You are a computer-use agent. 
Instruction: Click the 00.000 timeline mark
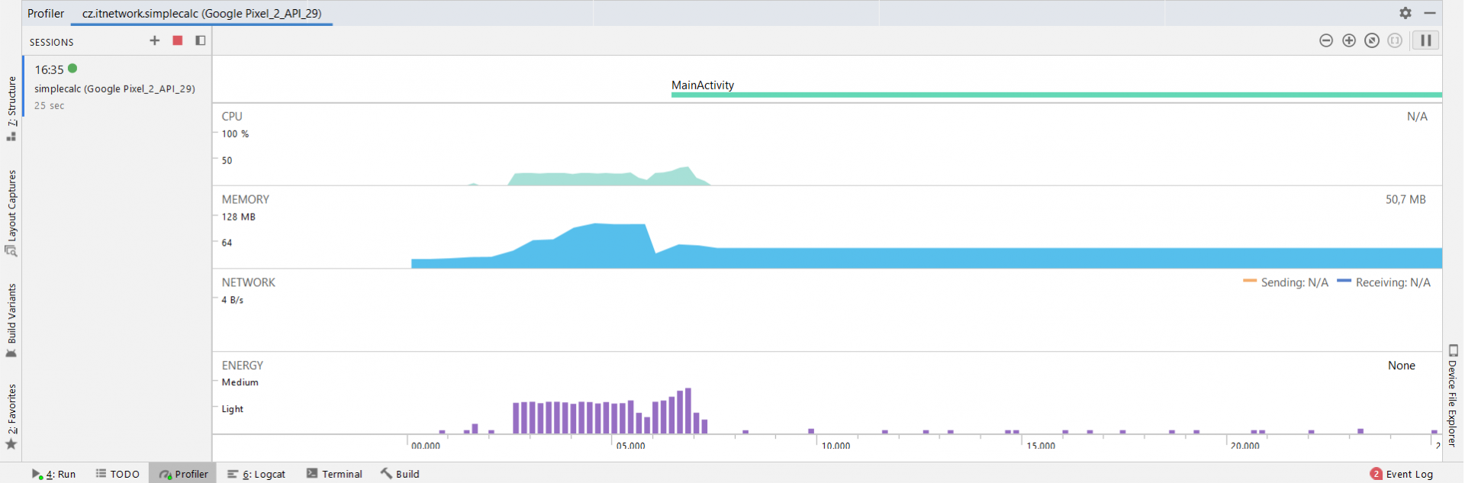(426, 446)
